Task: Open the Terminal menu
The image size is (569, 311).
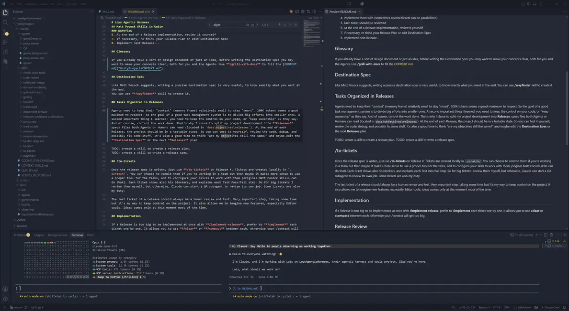Action: pos(71,4)
